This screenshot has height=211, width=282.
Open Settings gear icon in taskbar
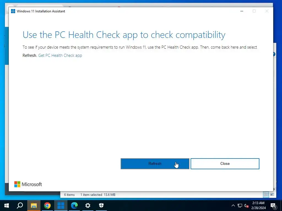[88, 206]
